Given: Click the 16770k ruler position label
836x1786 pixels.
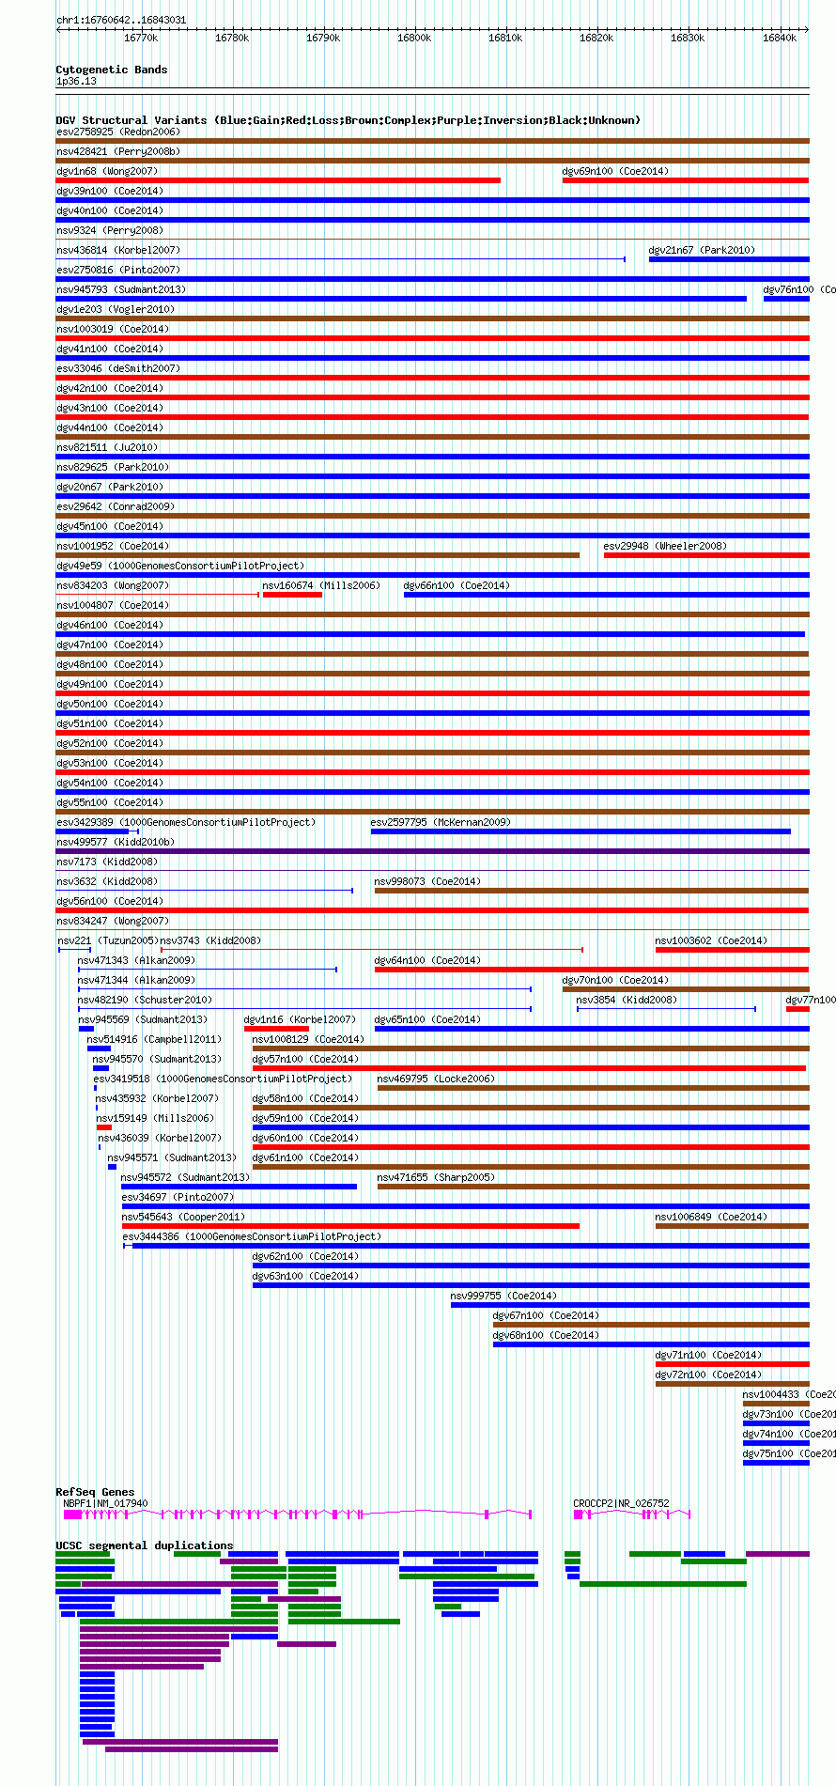Looking at the screenshot, I should 141,38.
